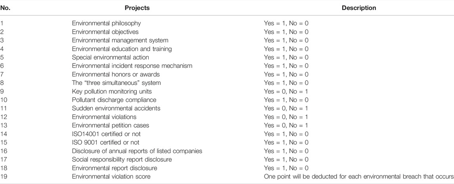Click the No. column header
The image size is (454, 184).
point(5,8)
